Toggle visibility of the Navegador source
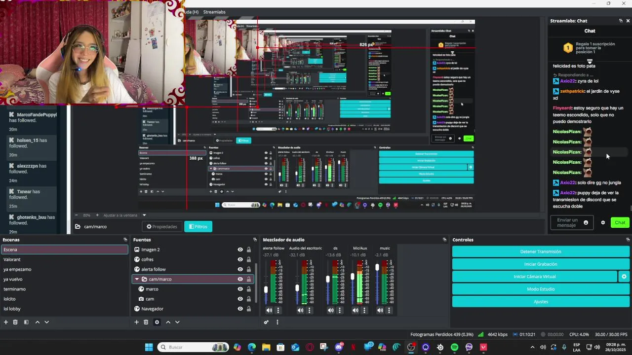632x355 pixels. tap(240, 309)
